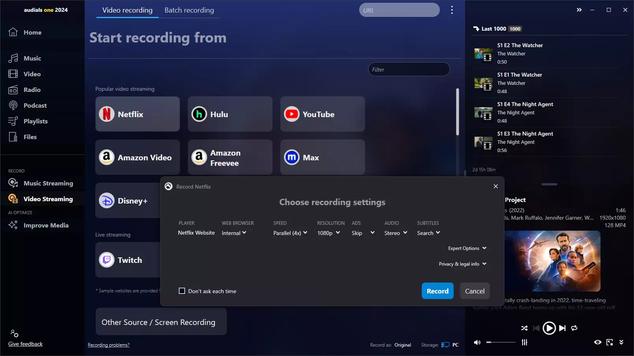
Task: Click the Last 1000 list header
Action: [x=497, y=29]
